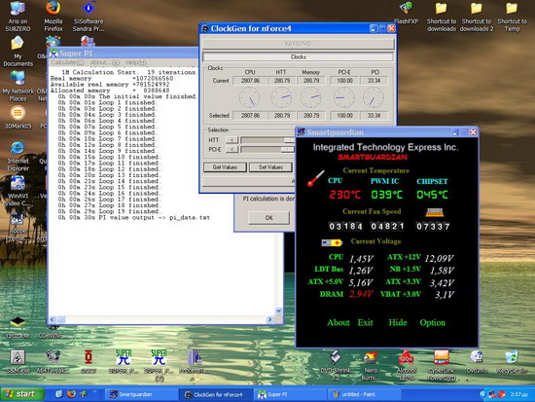
Task: Click Current CPU clock value 2807.86
Action: tap(250, 81)
